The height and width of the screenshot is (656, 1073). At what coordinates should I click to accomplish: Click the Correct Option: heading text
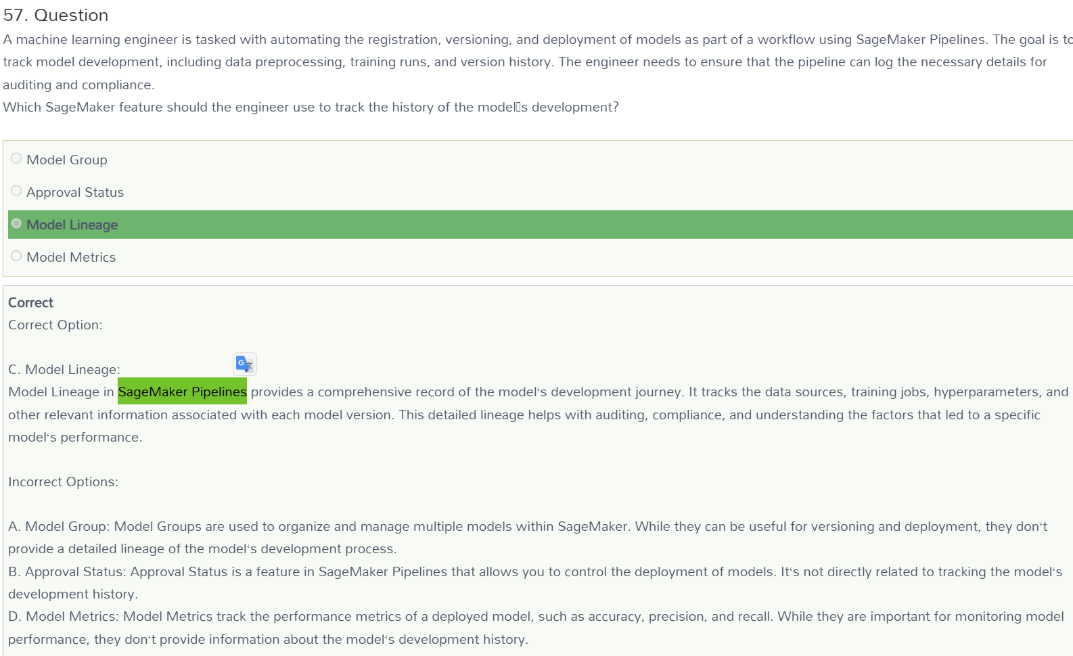pyautogui.click(x=55, y=325)
